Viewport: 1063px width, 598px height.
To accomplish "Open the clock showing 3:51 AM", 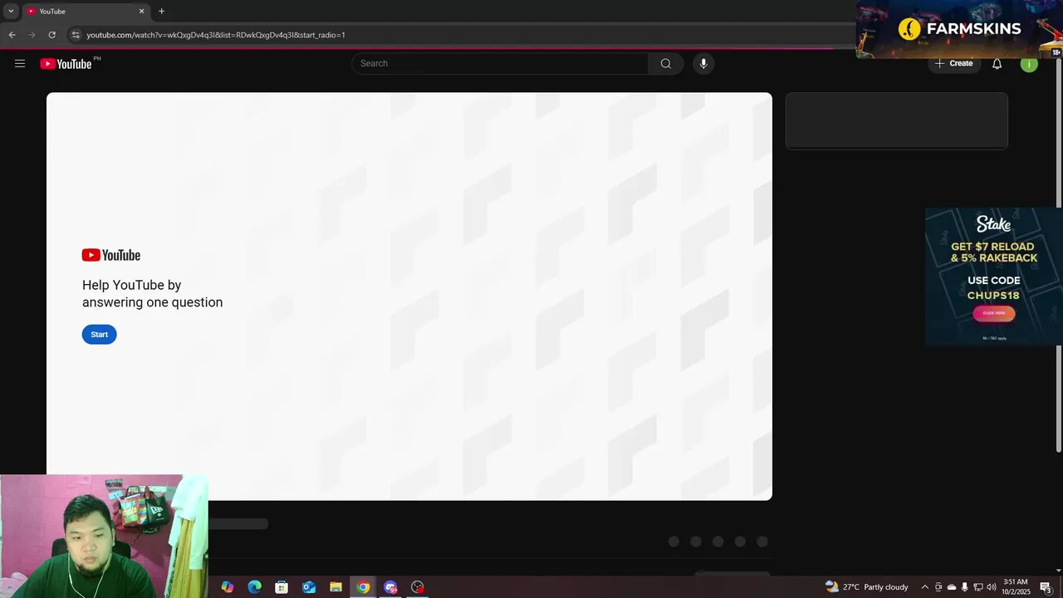I will (x=1016, y=587).
